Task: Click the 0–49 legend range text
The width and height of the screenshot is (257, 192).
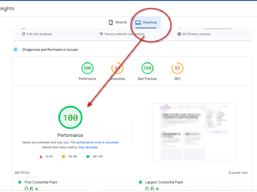Action: (49, 156)
